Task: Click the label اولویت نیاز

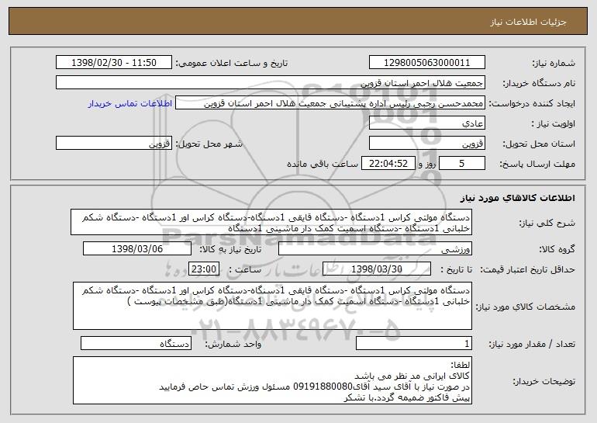Action: tap(554, 123)
